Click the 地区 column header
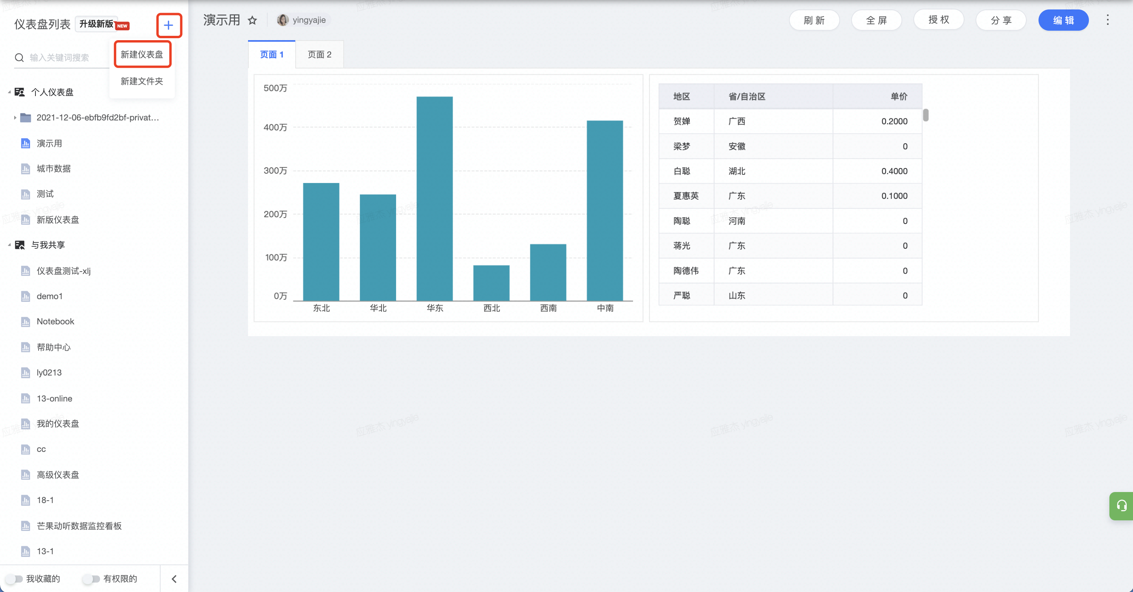This screenshot has width=1133, height=592. 687,96
